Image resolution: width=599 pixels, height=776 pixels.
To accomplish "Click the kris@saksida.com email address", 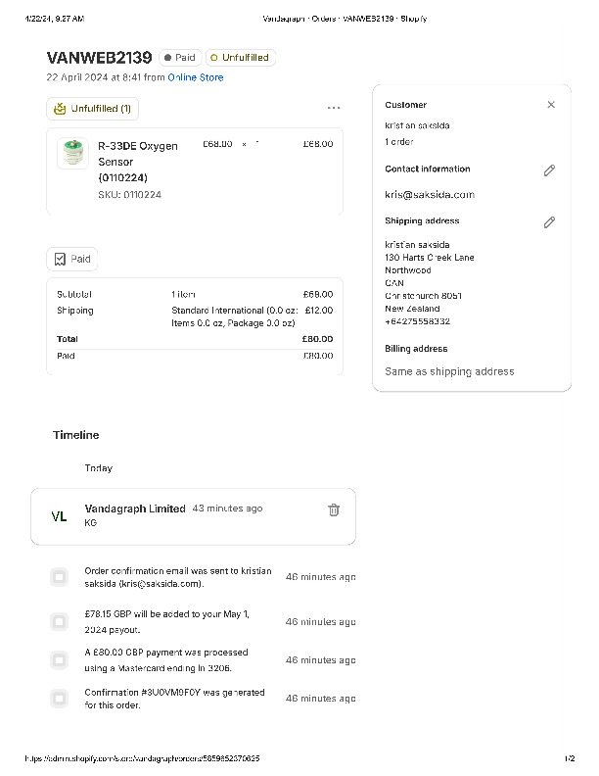I will point(430,195).
